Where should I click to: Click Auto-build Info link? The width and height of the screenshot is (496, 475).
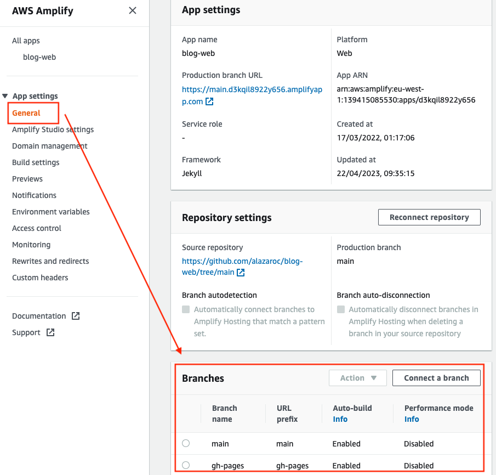[x=340, y=419]
